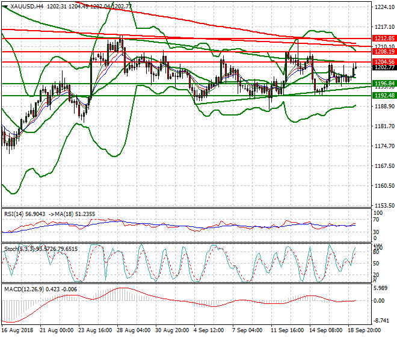Click the 21 Aug 00:00 time label
This screenshot has height=337, width=397.
pyautogui.click(x=57, y=330)
